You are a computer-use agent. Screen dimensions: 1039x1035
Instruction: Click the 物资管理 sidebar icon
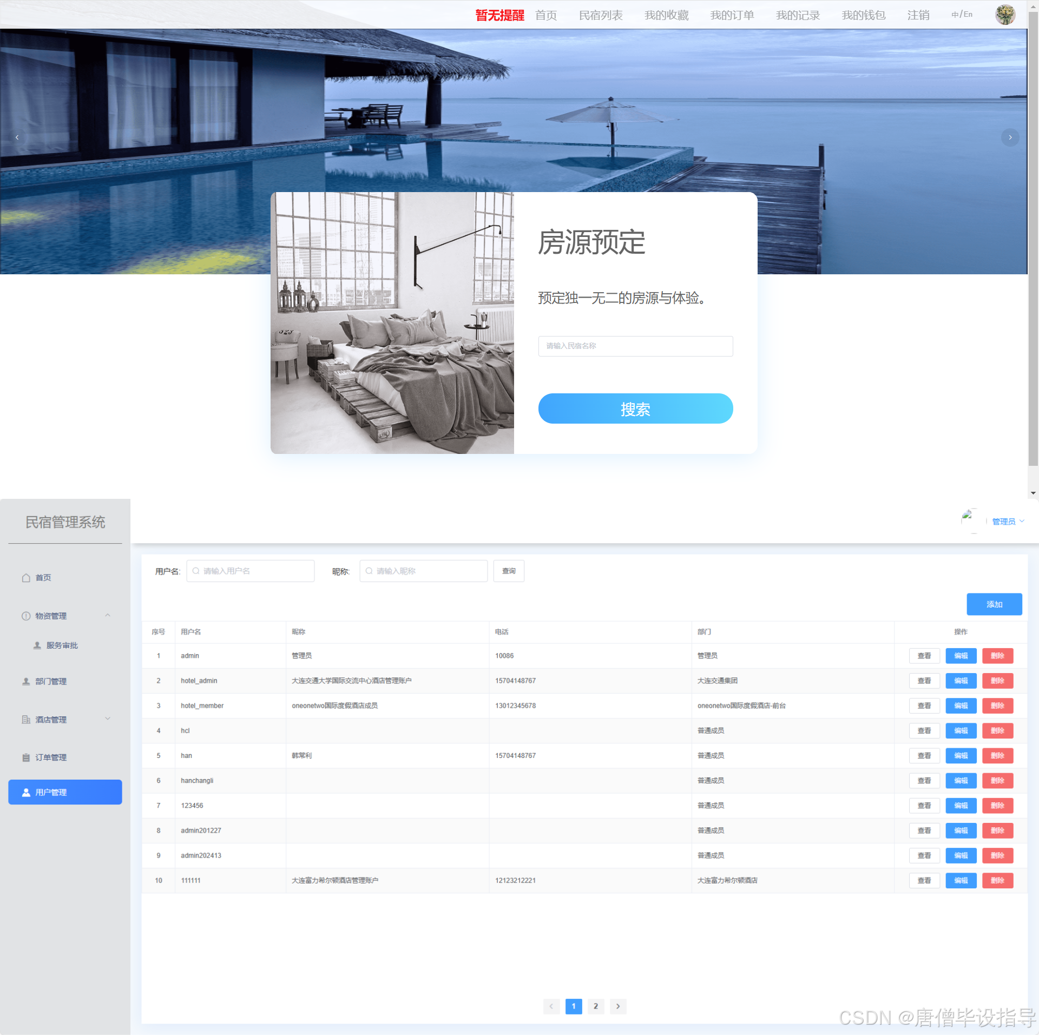point(26,616)
